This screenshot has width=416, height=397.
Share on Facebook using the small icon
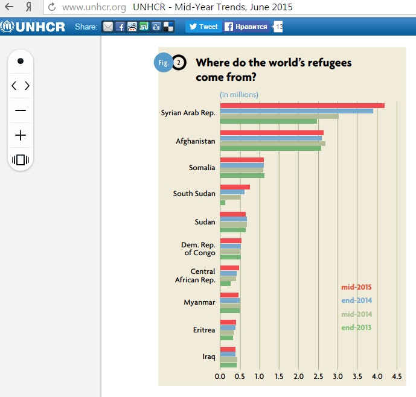tap(120, 27)
